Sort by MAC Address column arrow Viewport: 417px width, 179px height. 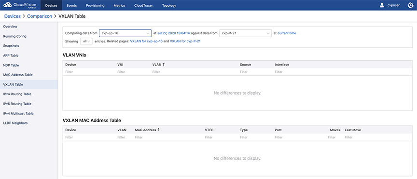[x=158, y=130]
